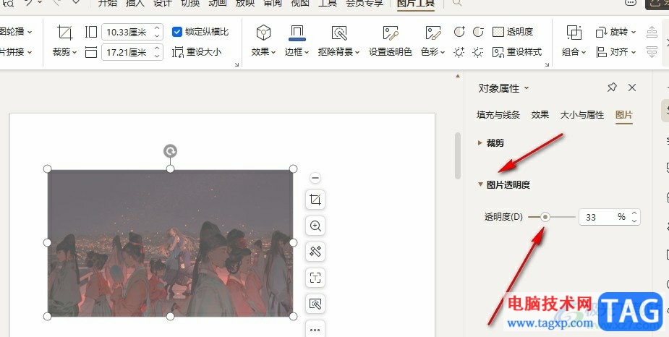
Task: Click the floating remove background icon
Action: point(315,304)
